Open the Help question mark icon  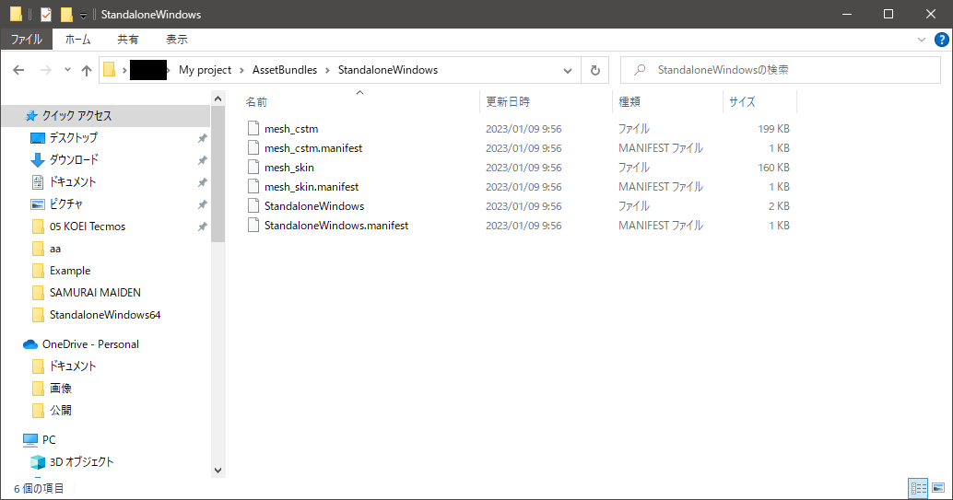941,41
